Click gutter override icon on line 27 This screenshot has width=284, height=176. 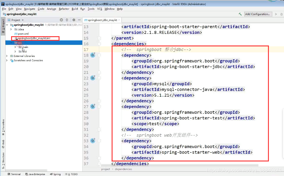pyautogui.click(x=93, y=106)
